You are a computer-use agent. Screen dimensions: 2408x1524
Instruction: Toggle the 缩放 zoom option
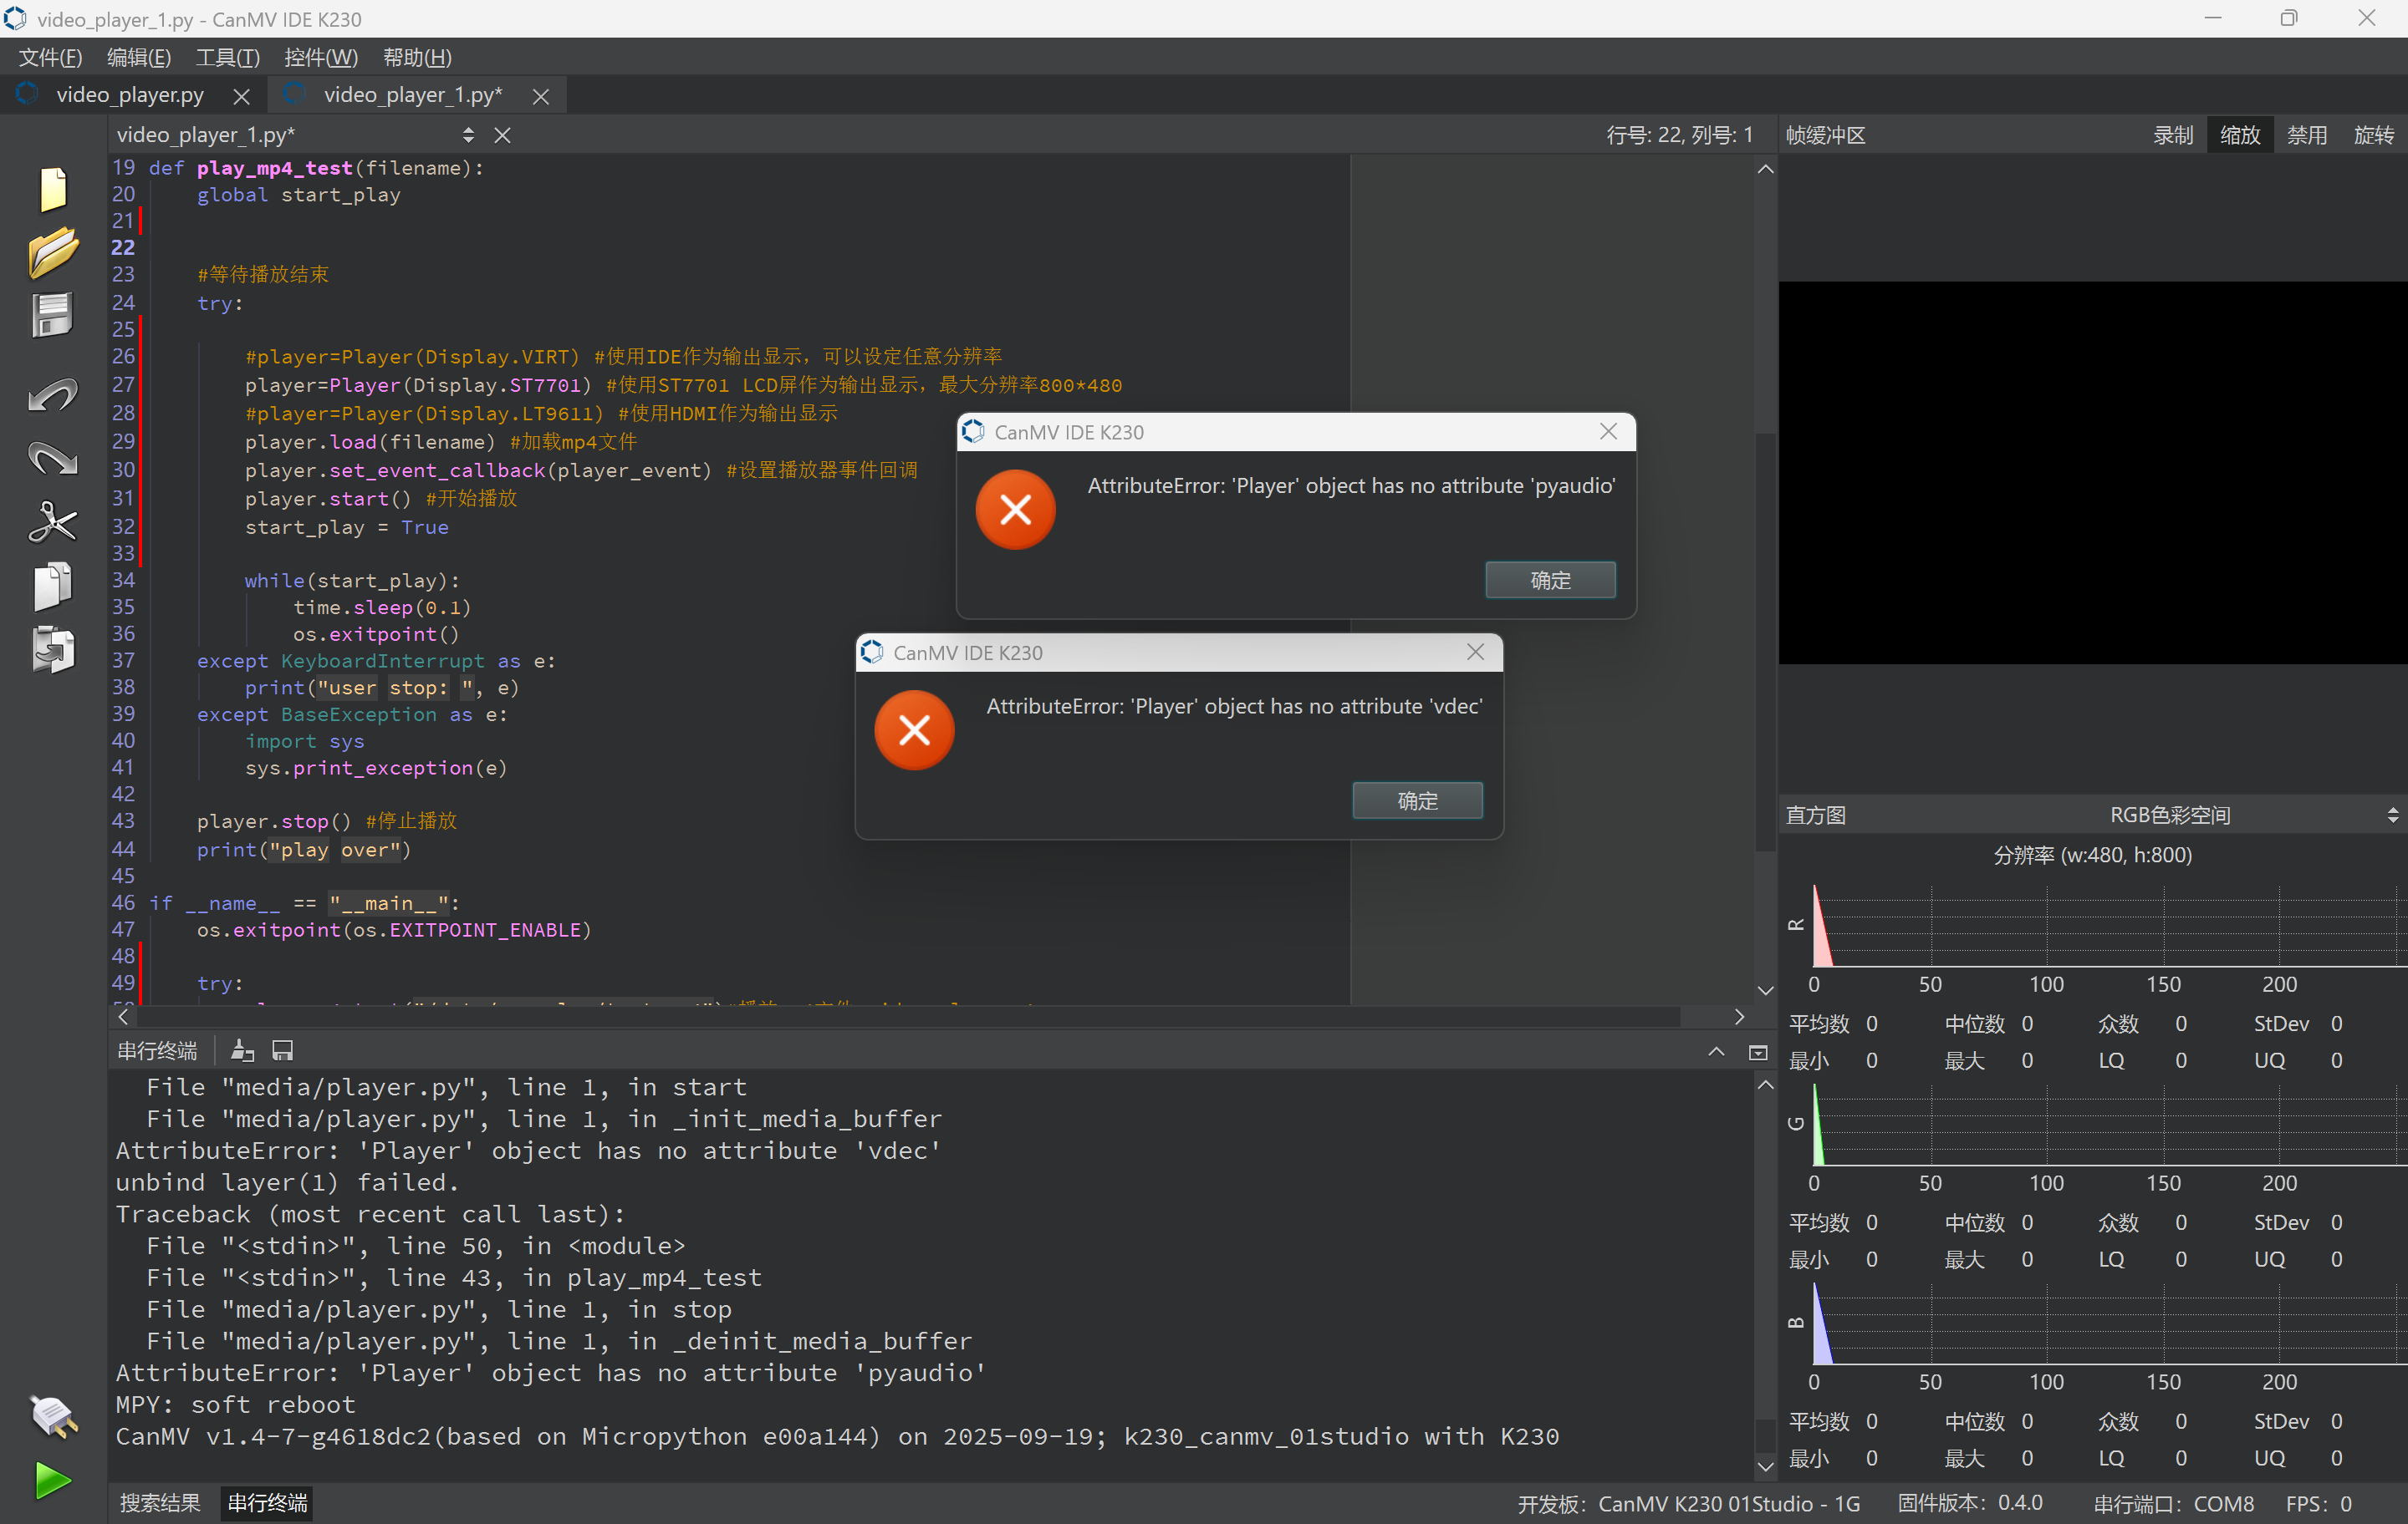coord(2240,135)
